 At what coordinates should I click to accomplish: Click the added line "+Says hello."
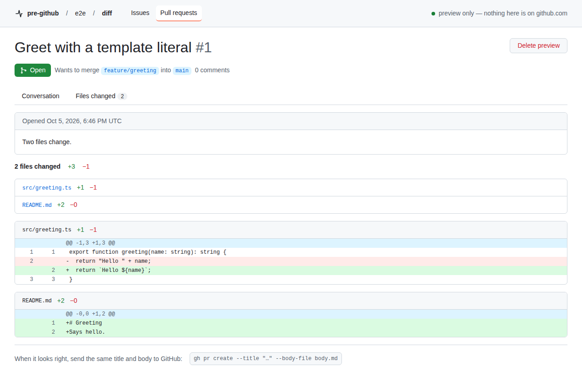pyautogui.click(x=291, y=332)
